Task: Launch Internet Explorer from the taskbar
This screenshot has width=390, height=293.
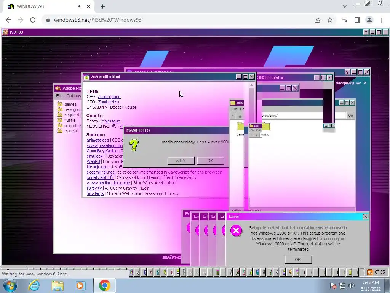Action: [x=34, y=285]
